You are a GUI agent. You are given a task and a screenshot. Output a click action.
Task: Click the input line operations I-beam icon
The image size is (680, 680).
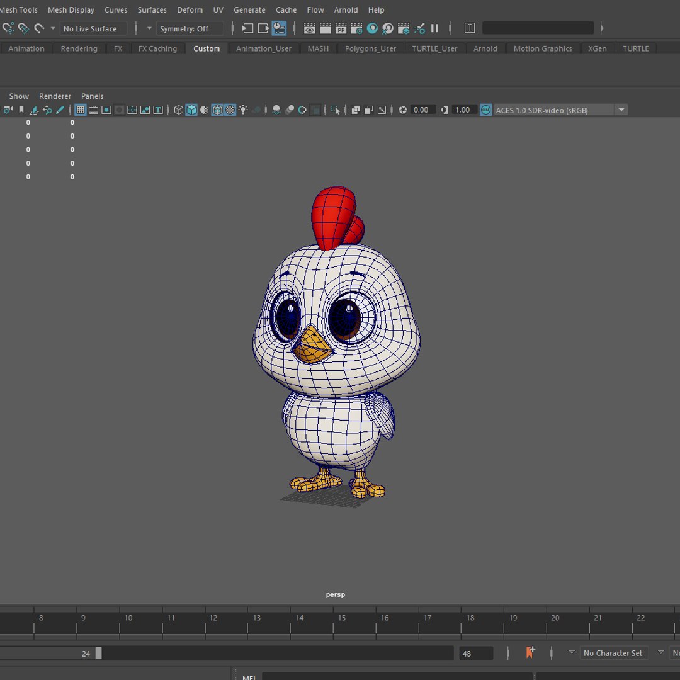tap(470, 28)
